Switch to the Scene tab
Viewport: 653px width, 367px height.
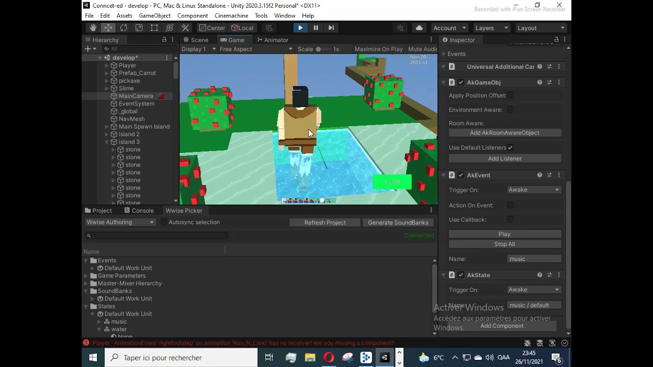[195, 40]
